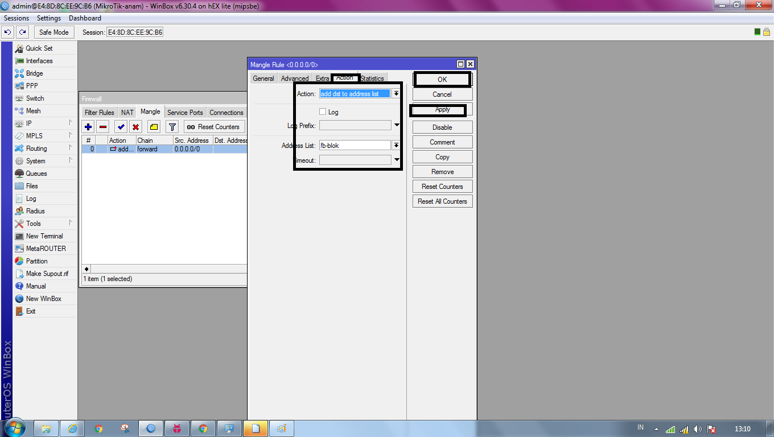The height and width of the screenshot is (437, 774).
Task: Click the Address List input field
Action: 355,146
